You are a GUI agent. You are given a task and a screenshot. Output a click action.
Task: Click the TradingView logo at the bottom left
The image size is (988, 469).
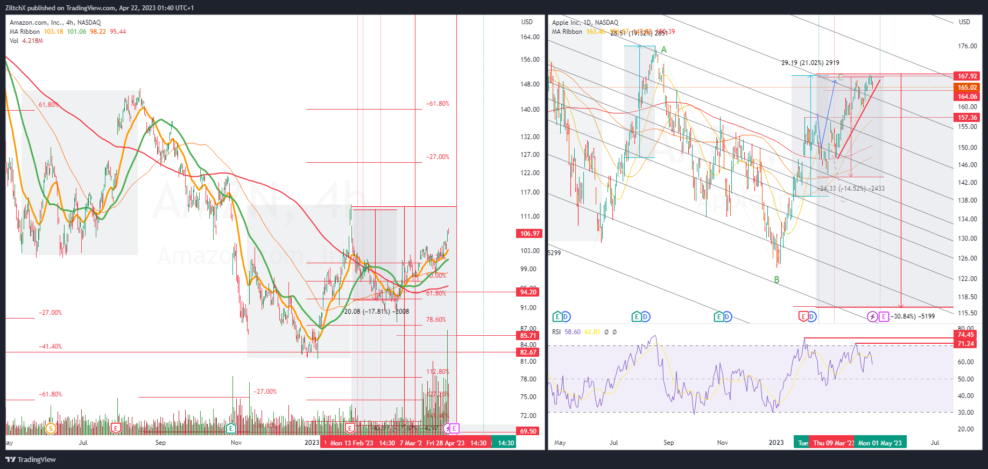tap(31, 459)
